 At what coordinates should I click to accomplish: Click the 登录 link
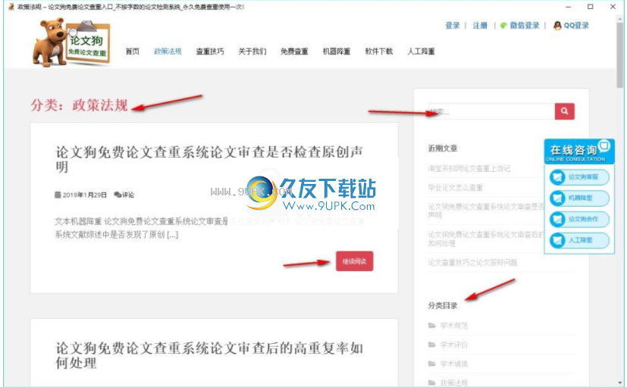[453, 26]
